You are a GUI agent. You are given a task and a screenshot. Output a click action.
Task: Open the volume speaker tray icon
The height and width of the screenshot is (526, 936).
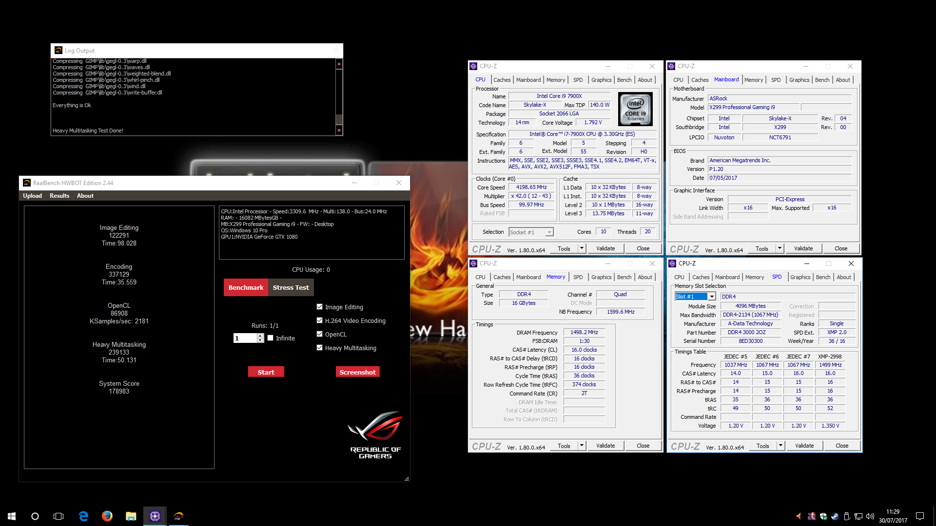[x=870, y=516]
